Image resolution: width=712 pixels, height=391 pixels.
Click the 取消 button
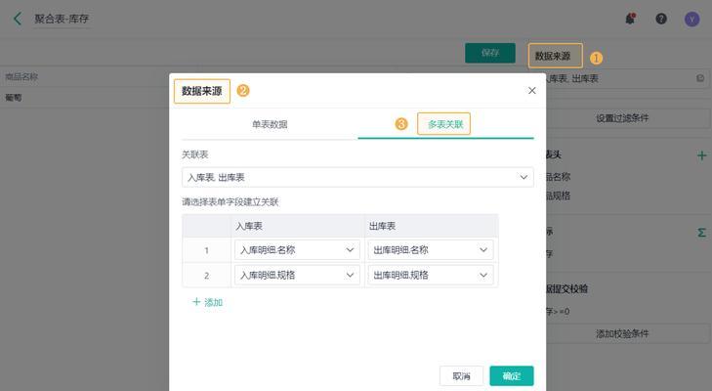461,376
